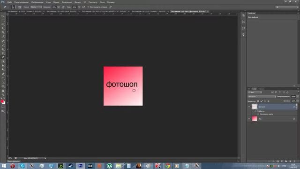Toggle lock all for layer
Image resolution: width=300 pixels, height=169 pixels.
point(268,101)
